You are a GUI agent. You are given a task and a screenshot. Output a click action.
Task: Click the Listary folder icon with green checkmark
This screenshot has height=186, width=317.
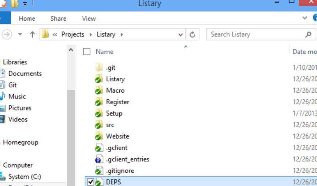[x=99, y=79]
